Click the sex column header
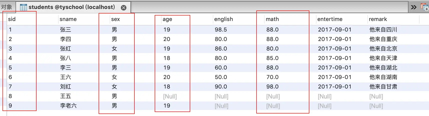Screen dimensions: 429x116 115,19
